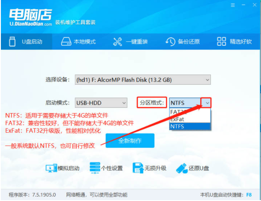Open the 精选好软 grid icon

coord(221,41)
